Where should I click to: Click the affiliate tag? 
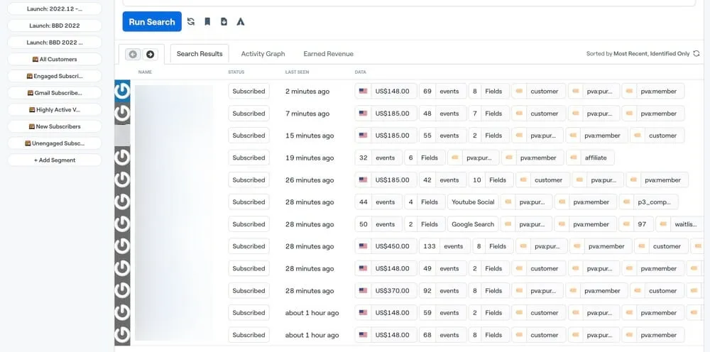pyautogui.click(x=595, y=158)
